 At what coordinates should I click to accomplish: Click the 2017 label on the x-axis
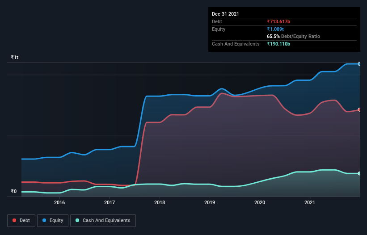pyautogui.click(x=110, y=202)
